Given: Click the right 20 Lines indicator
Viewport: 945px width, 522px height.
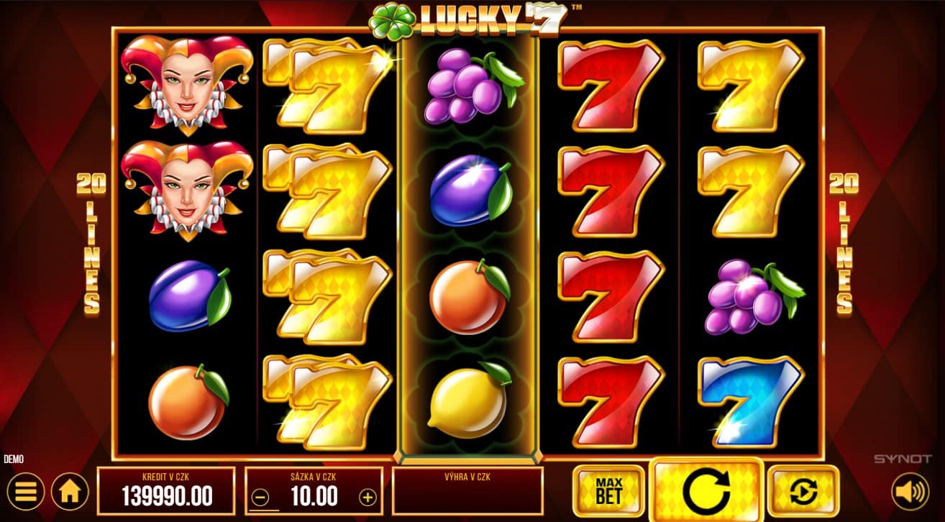Looking at the screenshot, I should (x=844, y=243).
